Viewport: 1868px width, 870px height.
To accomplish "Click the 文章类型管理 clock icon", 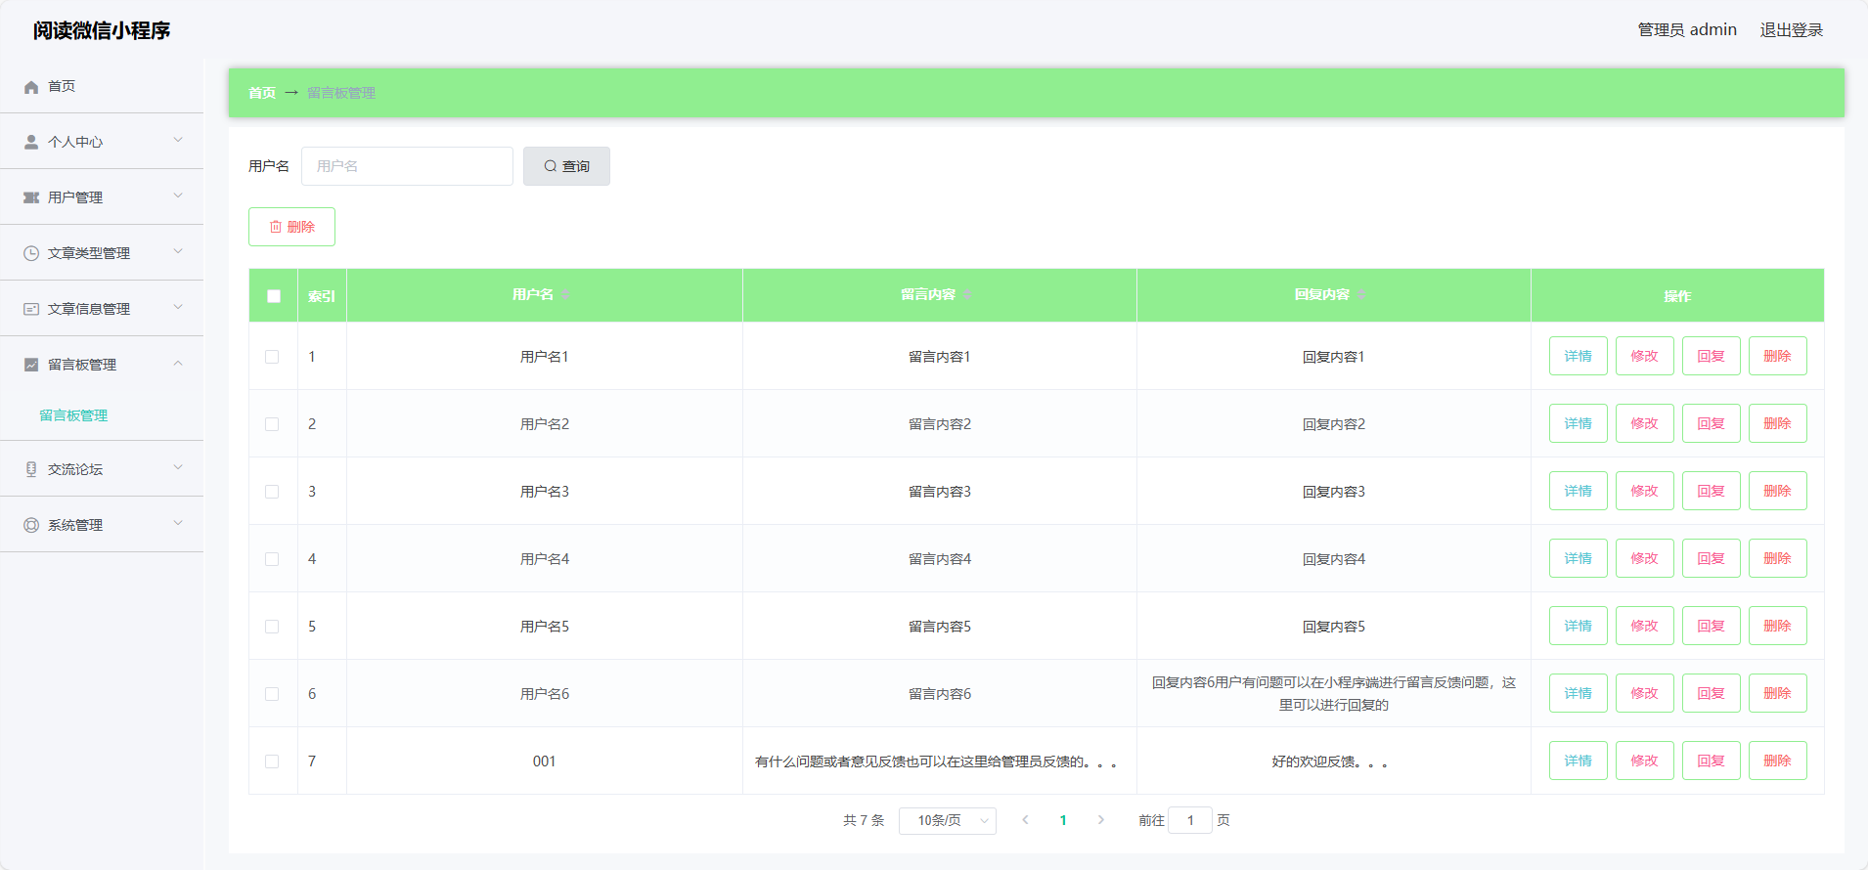I will (31, 254).
